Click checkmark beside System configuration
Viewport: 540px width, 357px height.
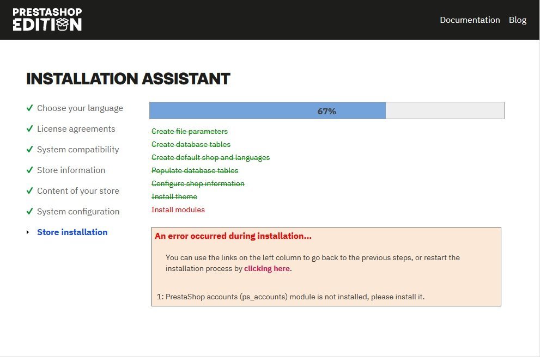coord(29,211)
